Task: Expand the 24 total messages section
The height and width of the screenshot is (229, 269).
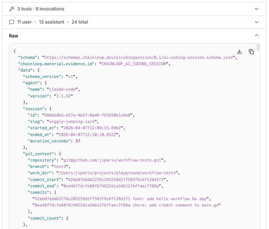Action: tap(257, 22)
